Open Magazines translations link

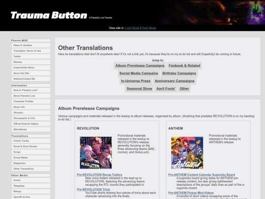point(31,163)
